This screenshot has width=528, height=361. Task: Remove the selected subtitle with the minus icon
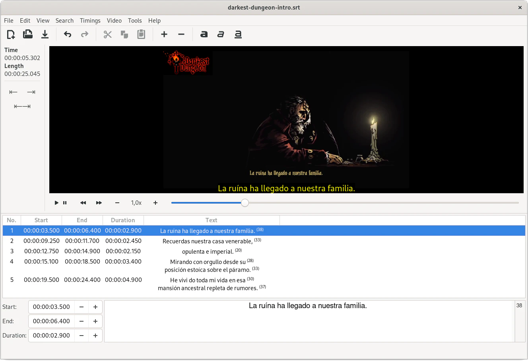181,34
